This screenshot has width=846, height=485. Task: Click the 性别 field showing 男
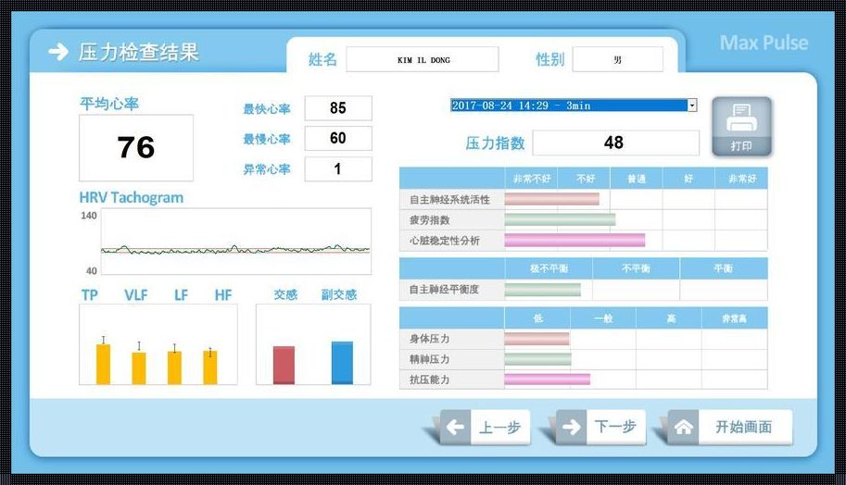tap(618, 59)
